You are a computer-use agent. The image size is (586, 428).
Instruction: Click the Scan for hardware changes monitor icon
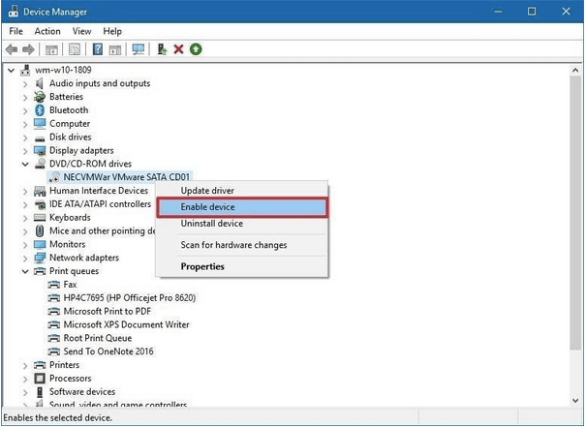tap(139, 49)
